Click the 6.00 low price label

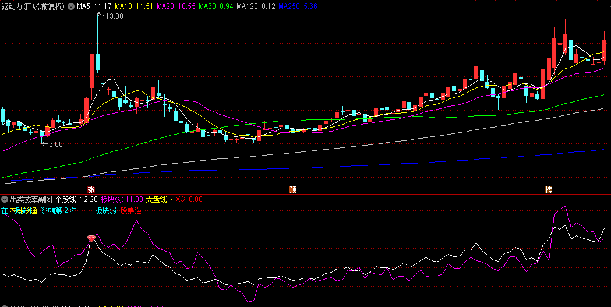point(55,144)
